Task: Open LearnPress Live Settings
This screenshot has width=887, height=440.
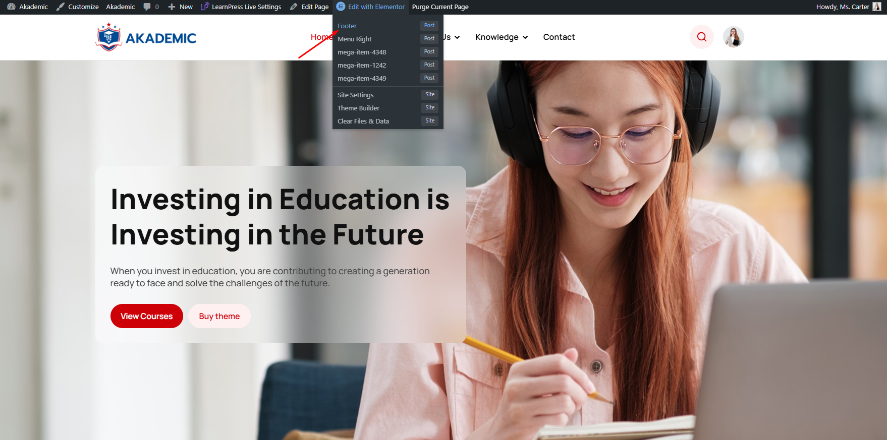Action: (x=241, y=7)
